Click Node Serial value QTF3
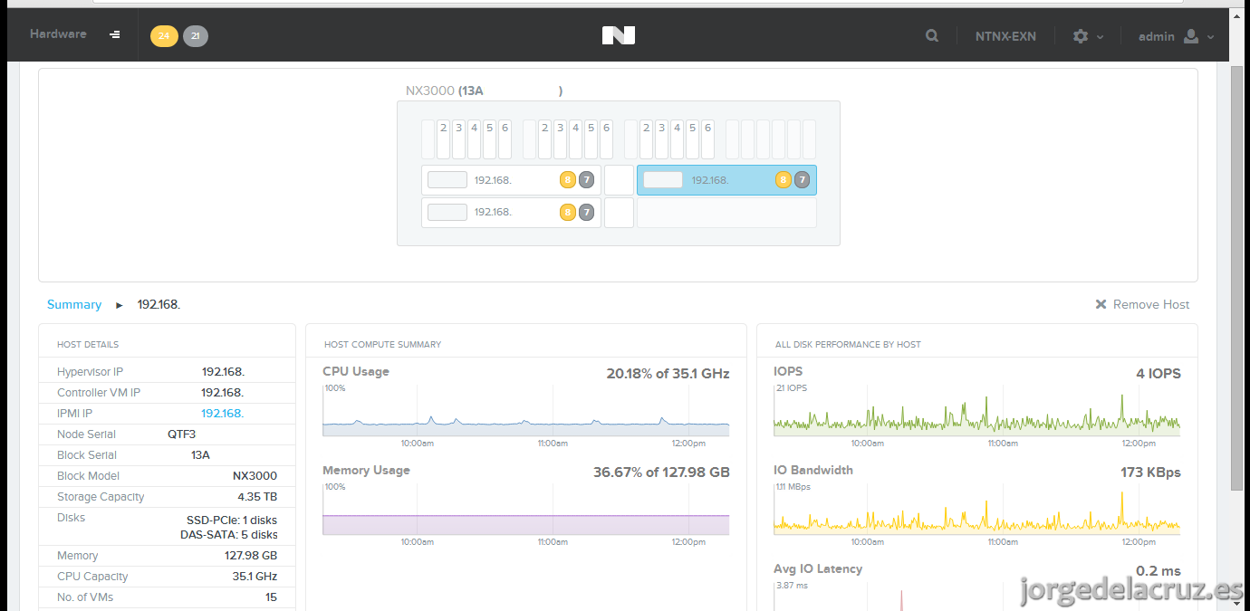The image size is (1250, 611). tap(181, 434)
